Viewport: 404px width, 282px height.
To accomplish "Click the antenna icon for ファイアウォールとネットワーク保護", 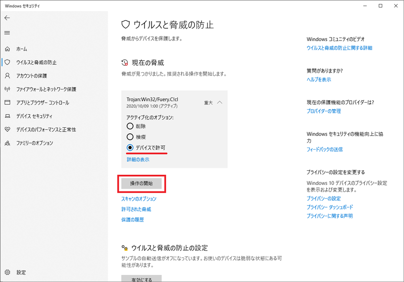I will tap(8, 89).
